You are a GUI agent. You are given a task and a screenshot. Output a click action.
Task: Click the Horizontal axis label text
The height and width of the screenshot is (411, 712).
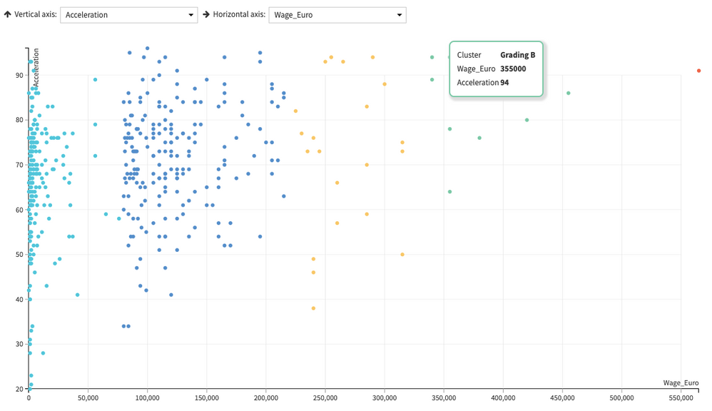pyautogui.click(x=239, y=14)
